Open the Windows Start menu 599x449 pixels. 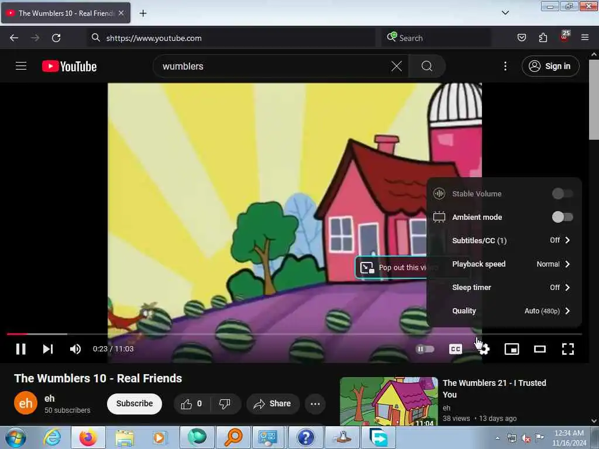point(15,437)
